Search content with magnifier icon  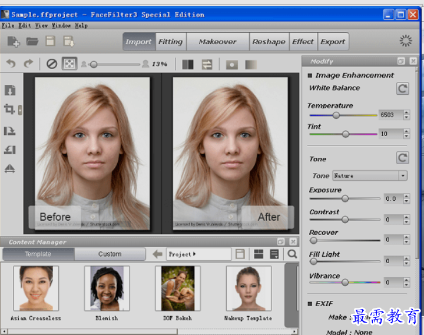[x=292, y=254]
